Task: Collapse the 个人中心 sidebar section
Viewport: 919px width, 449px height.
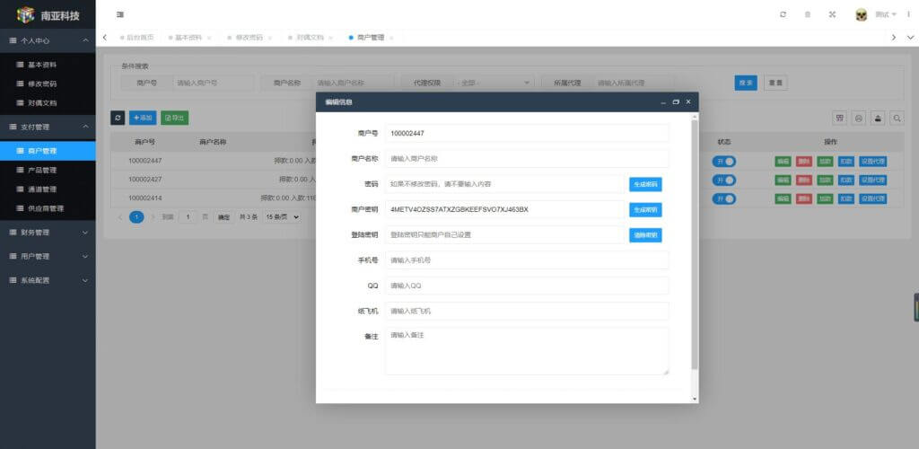Action: click(48, 41)
